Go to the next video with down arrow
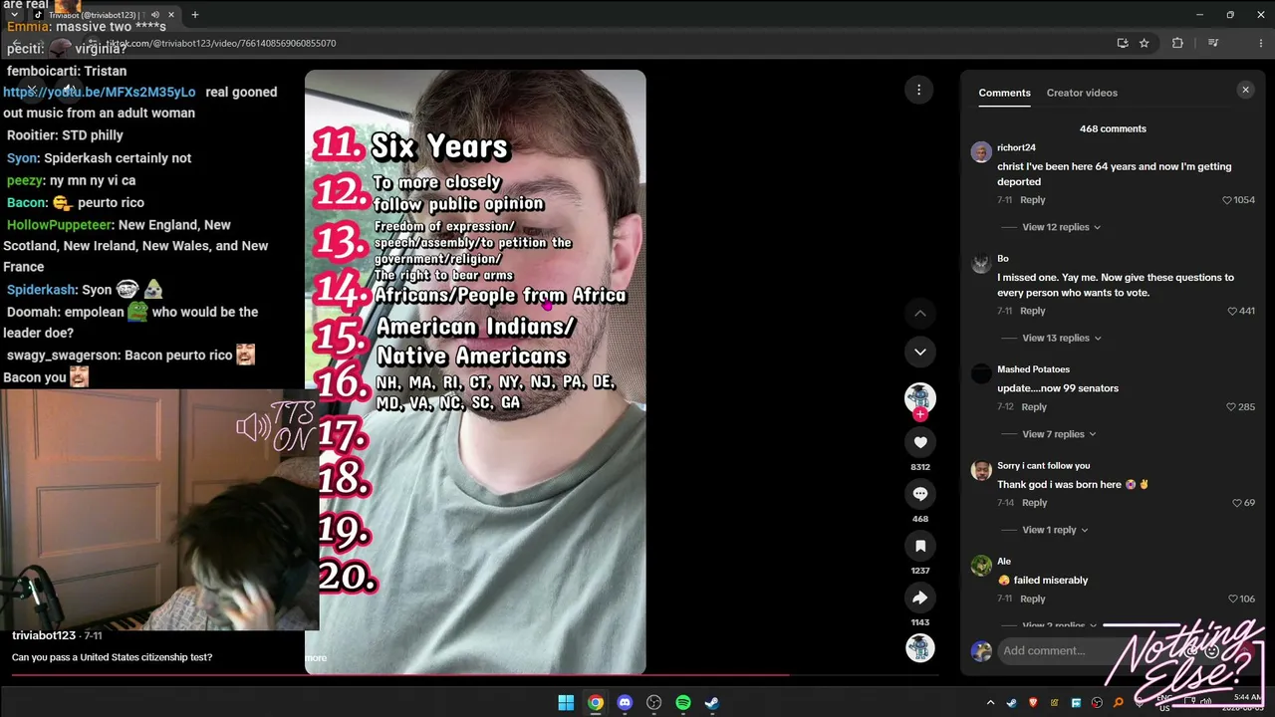 coord(920,352)
